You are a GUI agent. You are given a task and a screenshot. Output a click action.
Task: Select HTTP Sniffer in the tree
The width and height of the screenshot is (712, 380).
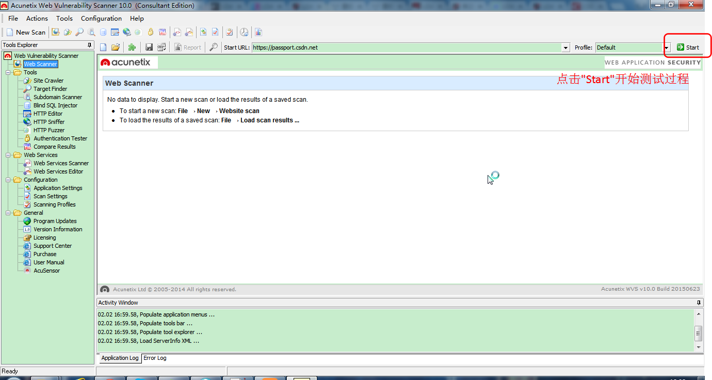pos(49,122)
